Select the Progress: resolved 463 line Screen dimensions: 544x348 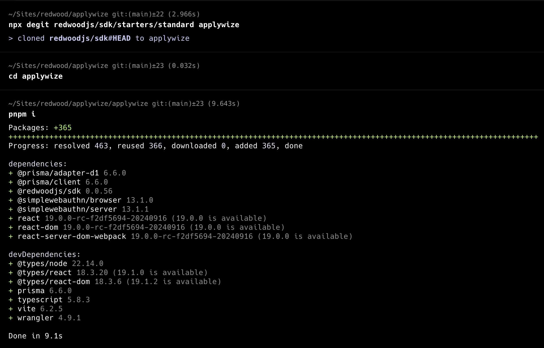pyautogui.click(x=155, y=146)
